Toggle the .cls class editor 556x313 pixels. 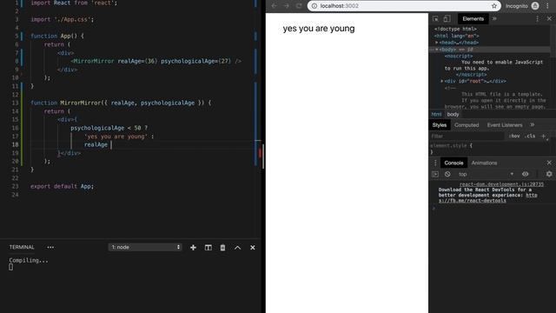[x=530, y=137]
